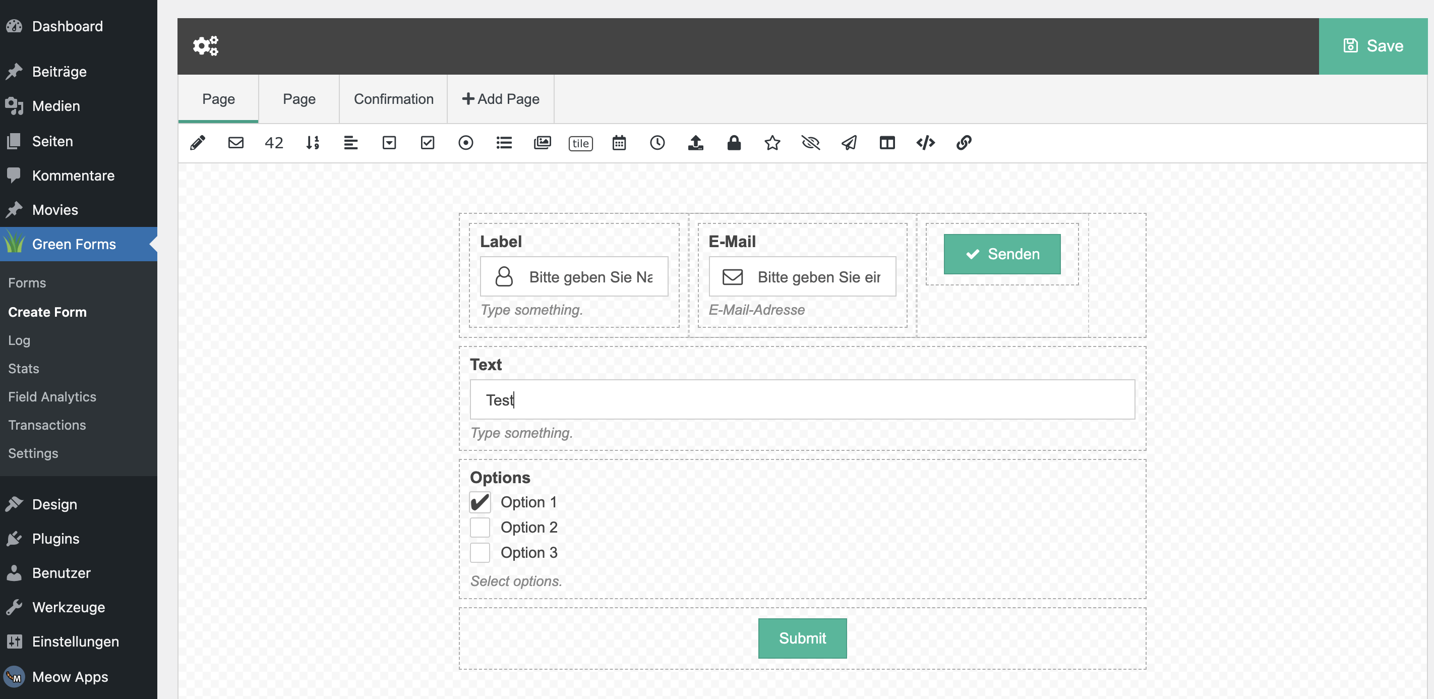Switch to the Confirmation tab

(394, 99)
